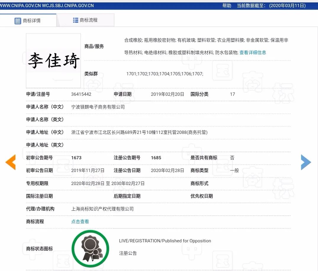Viewport: 318px width, 271px height.
Task: Click the agency 上海尚标知识产权代理有限公司
Action: (x=102, y=209)
